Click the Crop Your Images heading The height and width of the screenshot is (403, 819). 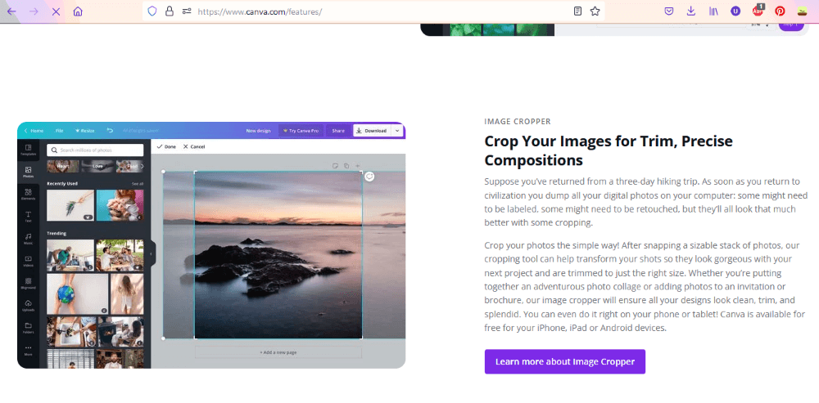click(609, 150)
